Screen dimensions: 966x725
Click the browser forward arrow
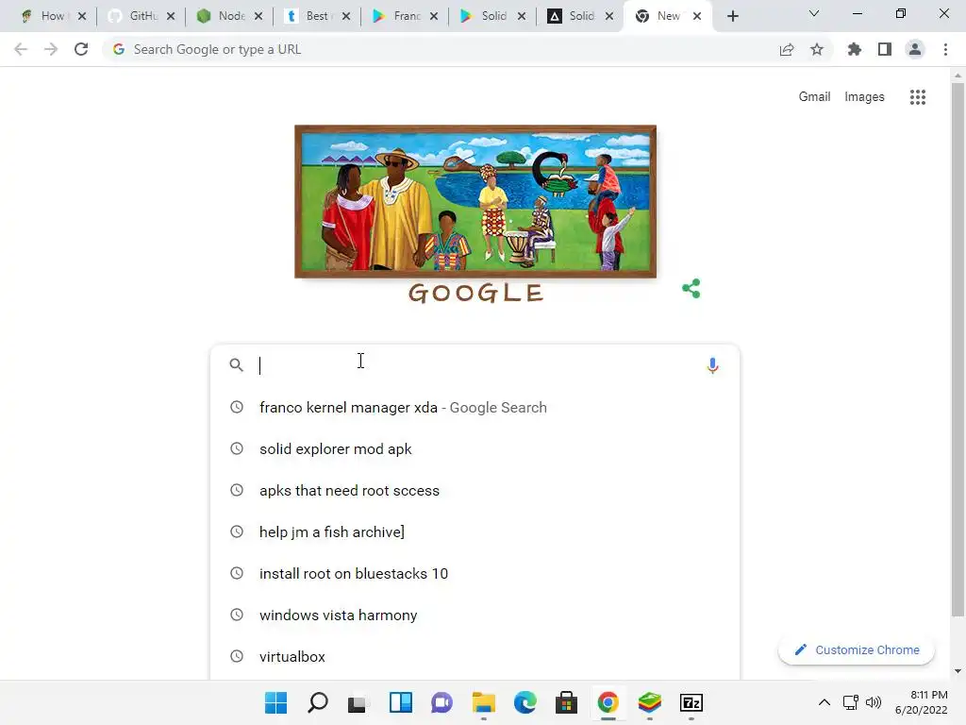51,49
